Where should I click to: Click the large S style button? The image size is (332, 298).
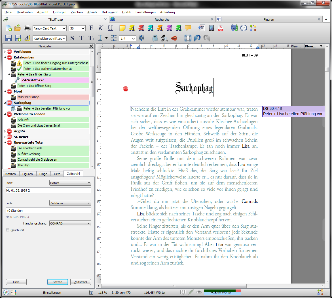[72, 38]
